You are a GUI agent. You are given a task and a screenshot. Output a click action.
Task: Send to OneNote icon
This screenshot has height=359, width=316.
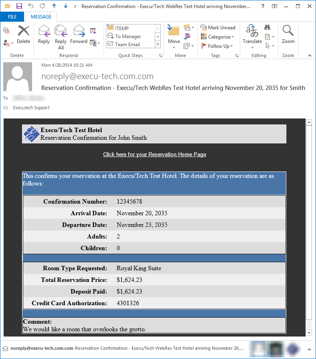(x=187, y=36)
